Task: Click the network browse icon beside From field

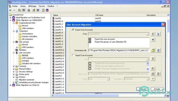Action: (x=158, y=34)
